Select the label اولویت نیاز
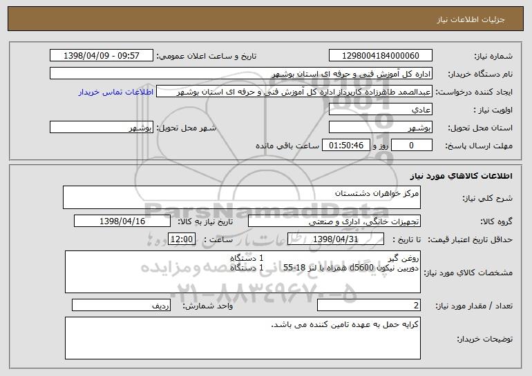This screenshot has width=532, height=376. pyautogui.click(x=493, y=110)
